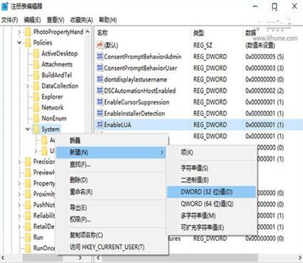Select DWORD (32 位)值(D) in submenu
This screenshot has width=303, height=263.
point(212,192)
